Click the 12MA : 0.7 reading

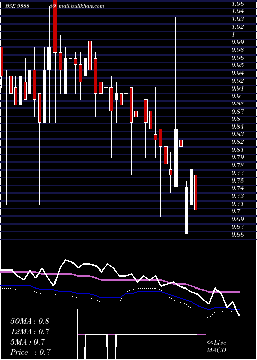30,332
